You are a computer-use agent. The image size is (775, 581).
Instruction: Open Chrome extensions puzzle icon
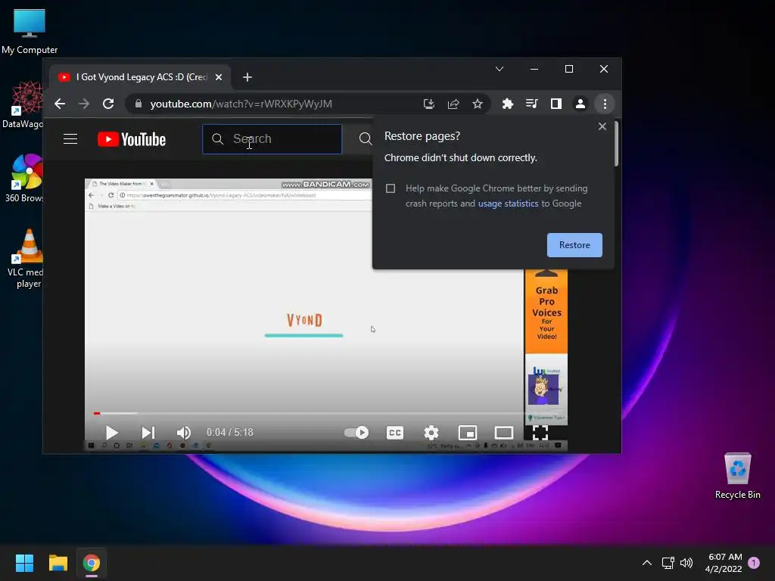(508, 104)
